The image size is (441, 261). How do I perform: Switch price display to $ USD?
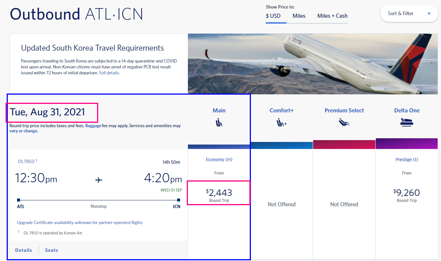click(x=273, y=16)
